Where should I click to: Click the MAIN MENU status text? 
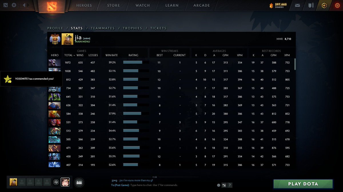pos(82,42)
